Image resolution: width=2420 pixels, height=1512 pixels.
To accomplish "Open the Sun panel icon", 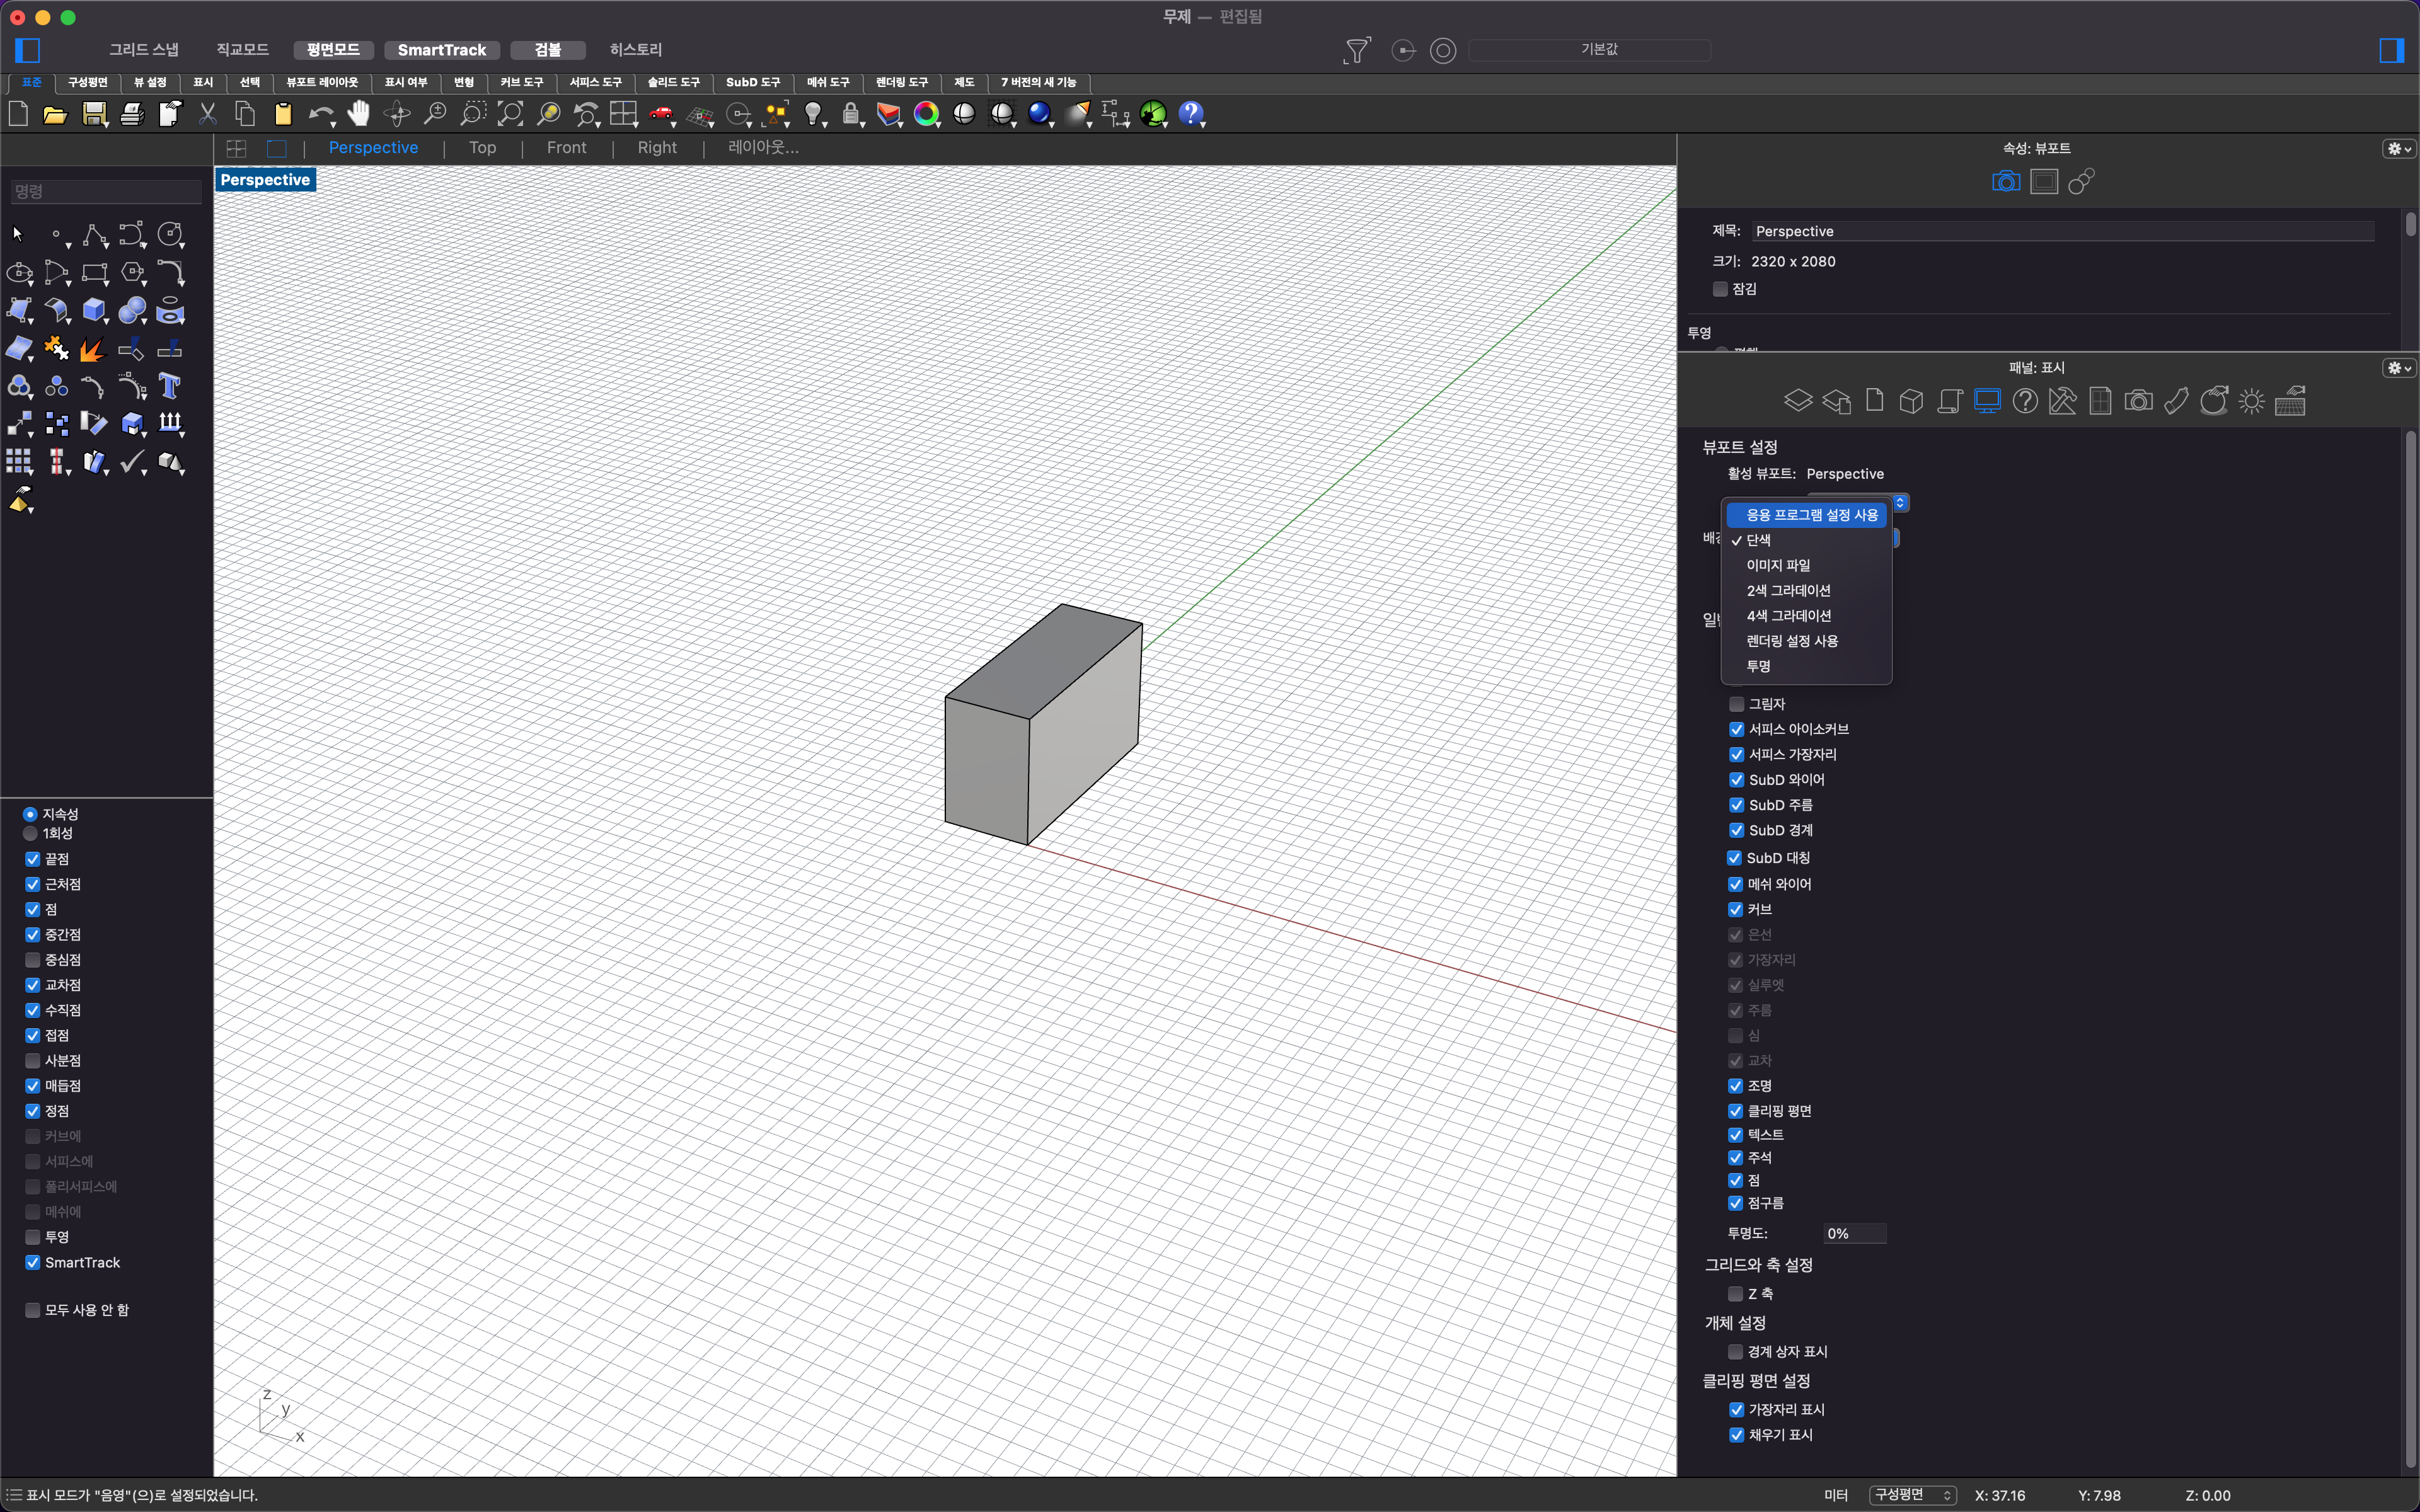I will [2252, 401].
